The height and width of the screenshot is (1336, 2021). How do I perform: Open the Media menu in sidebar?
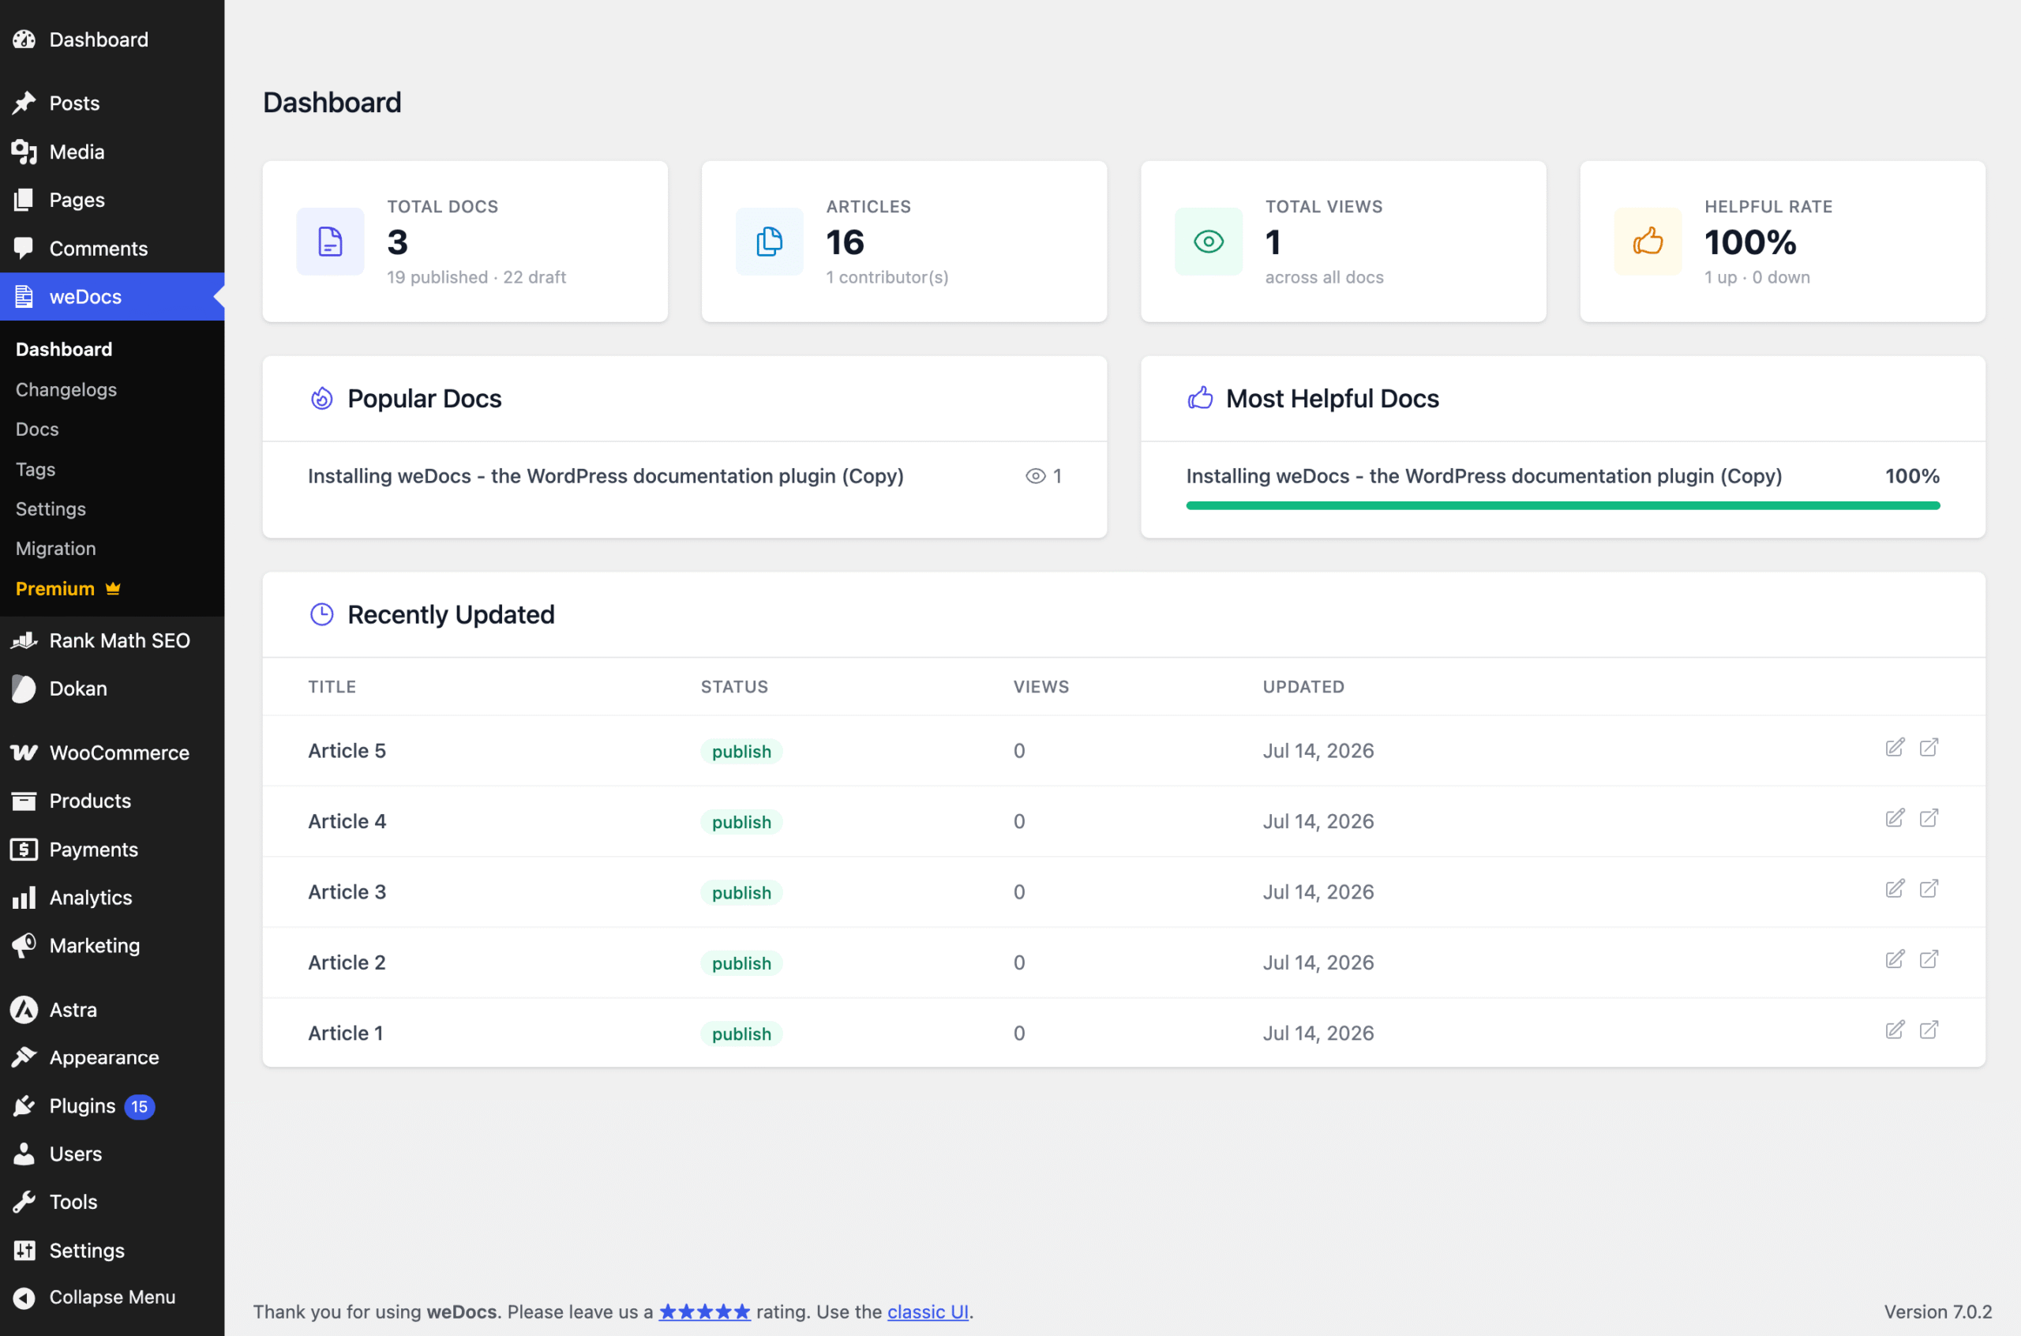pyautogui.click(x=112, y=152)
